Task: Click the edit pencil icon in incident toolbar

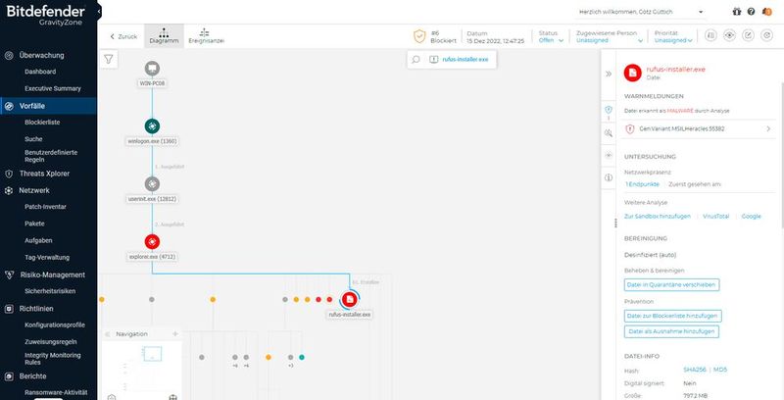Action: pyautogui.click(x=748, y=35)
